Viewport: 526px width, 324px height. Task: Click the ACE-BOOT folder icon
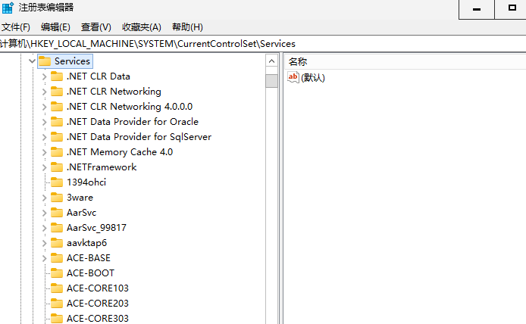point(57,273)
